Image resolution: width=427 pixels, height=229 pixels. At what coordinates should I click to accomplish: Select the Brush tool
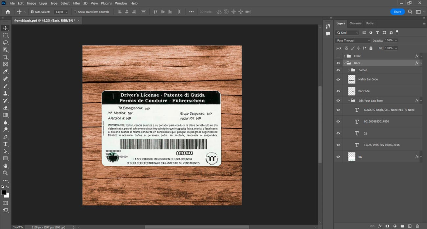(x=5, y=86)
